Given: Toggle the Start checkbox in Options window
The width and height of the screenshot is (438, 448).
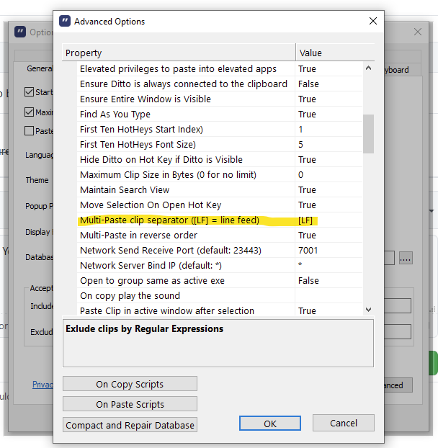Looking at the screenshot, I should (x=29, y=92).
